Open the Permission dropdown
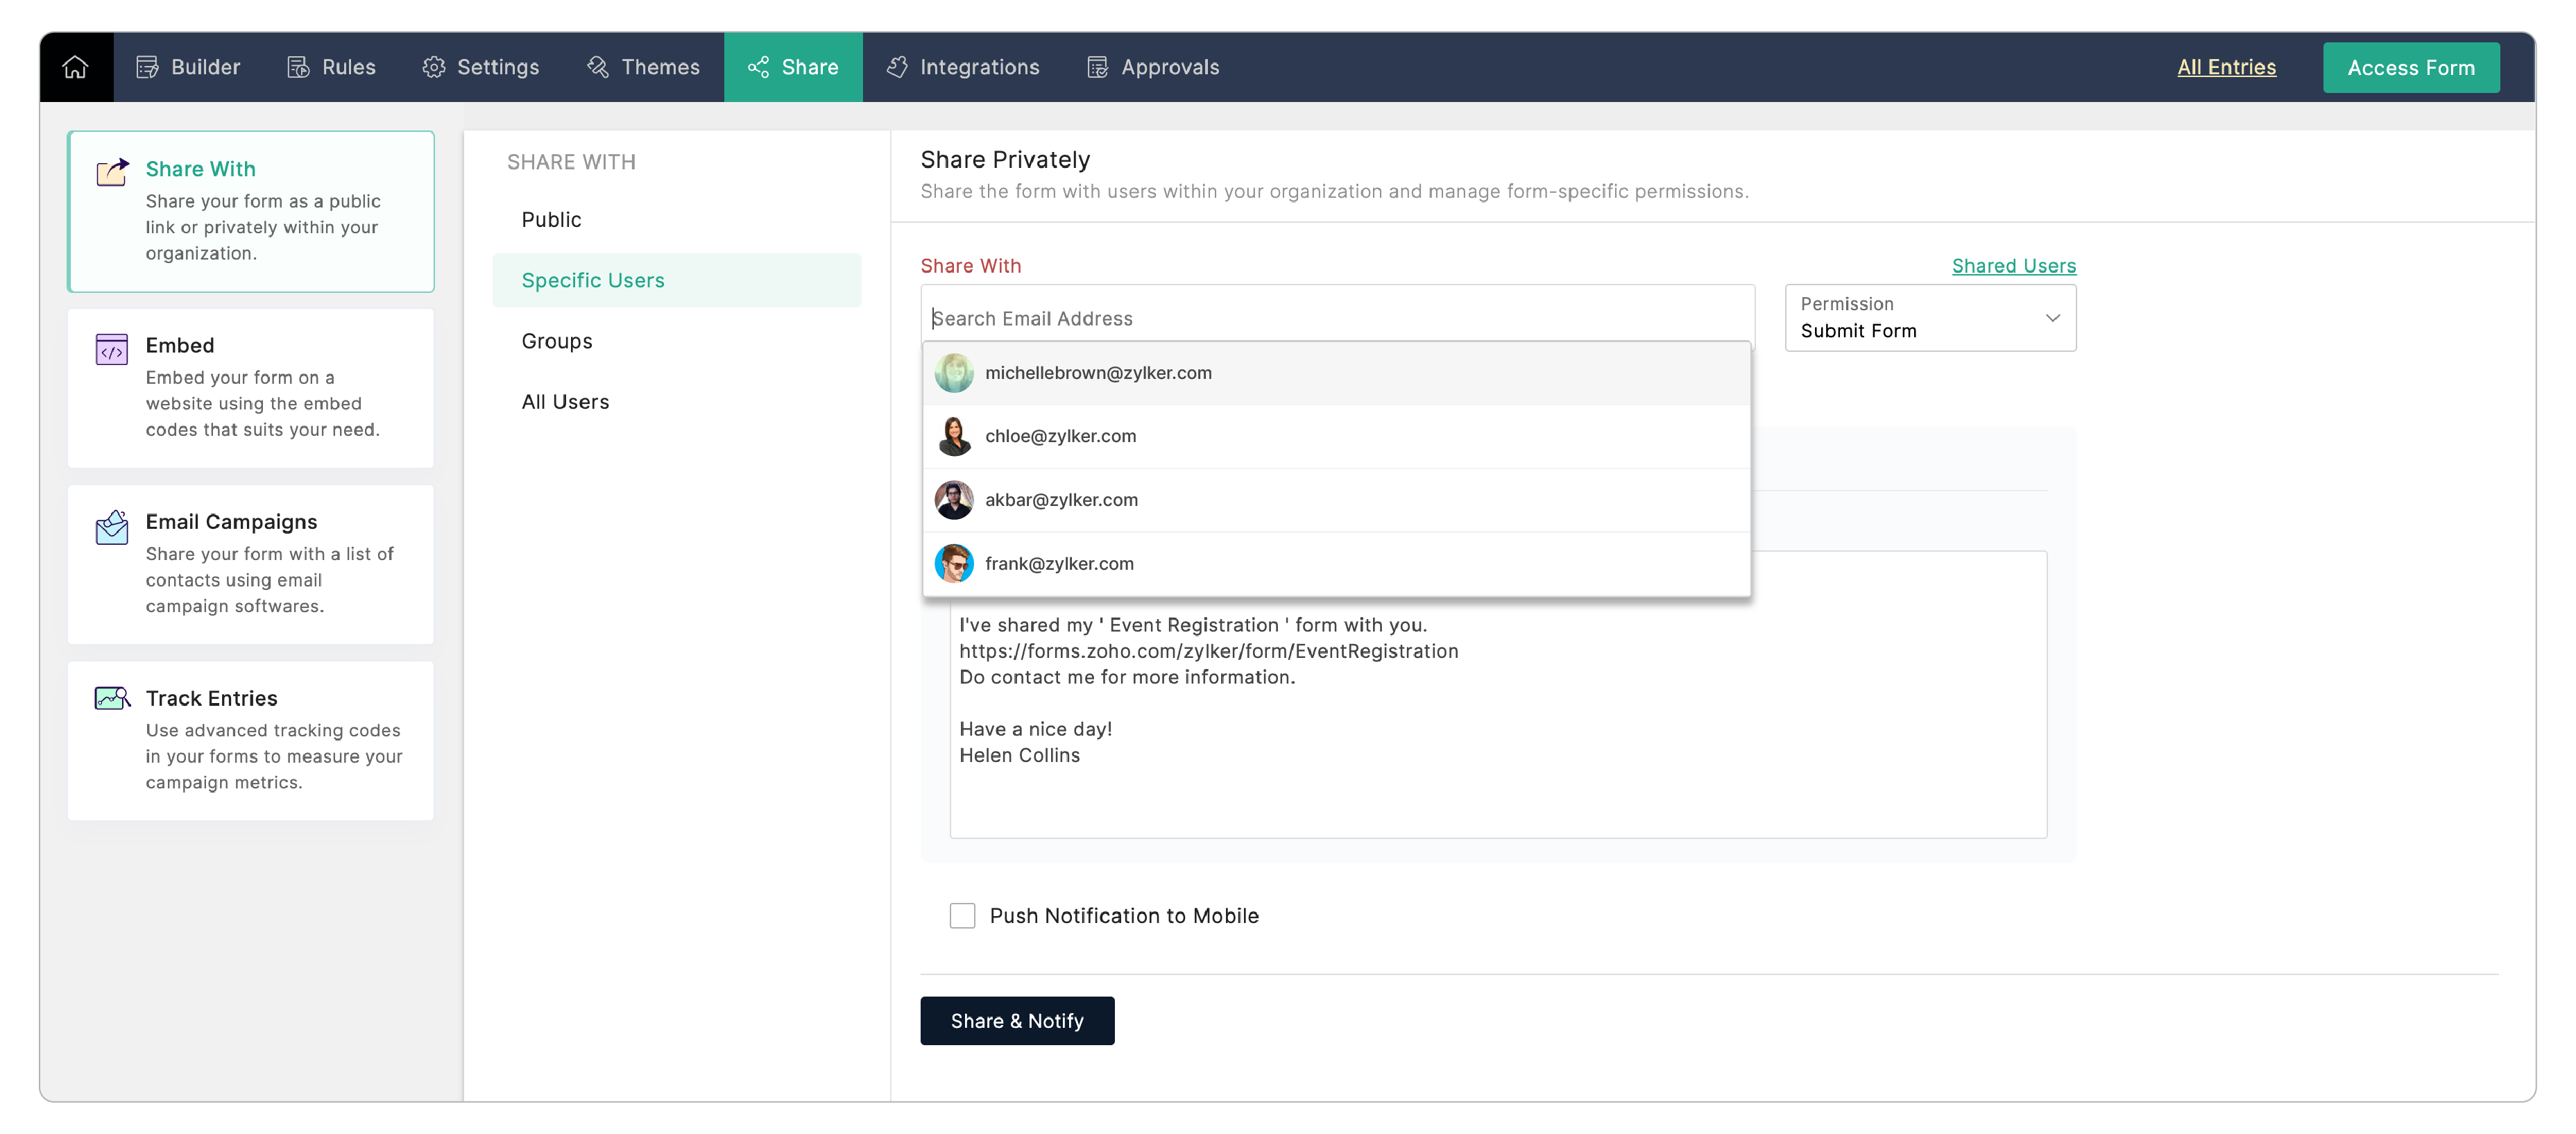This screenshot has width=2576, height=1134. coord(1930,318)
